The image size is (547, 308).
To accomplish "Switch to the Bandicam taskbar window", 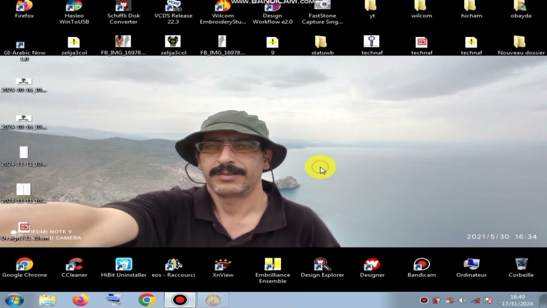I will pos(180,300).
